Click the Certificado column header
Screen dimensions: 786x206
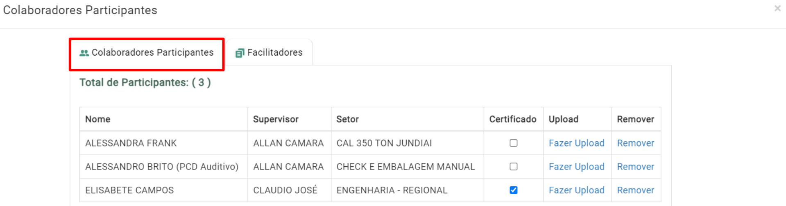coord(513,119)
